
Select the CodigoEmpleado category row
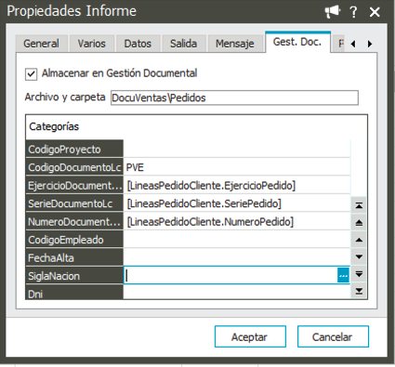pos(74,240)
